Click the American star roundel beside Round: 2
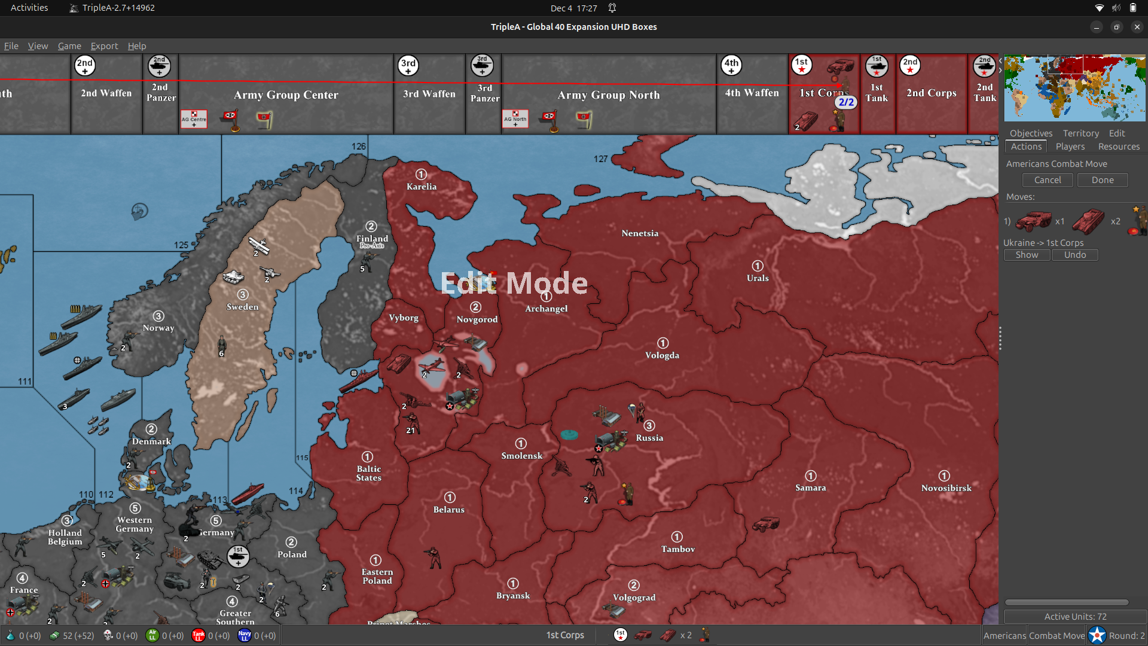 (x=1097, y=635)
